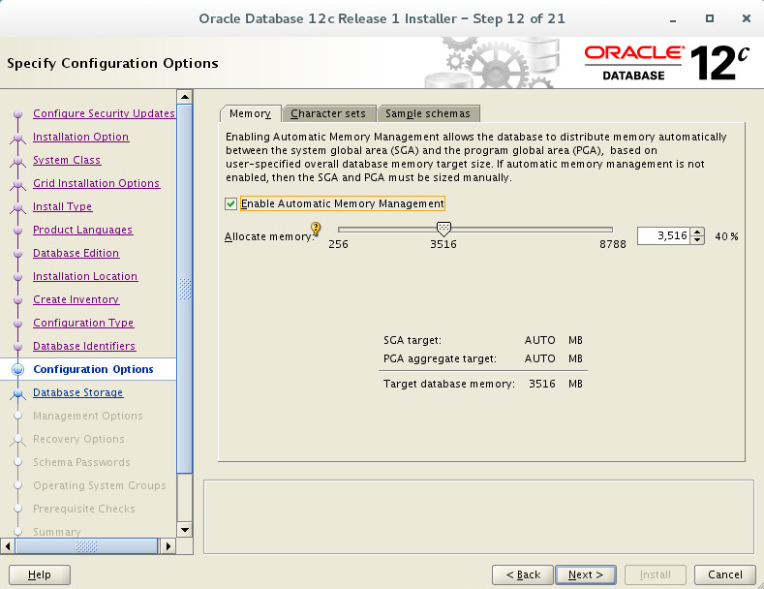Click step list horizontal scroll-right arrow
This screenshot has height=589, width=764.
[x=168, y=546]
